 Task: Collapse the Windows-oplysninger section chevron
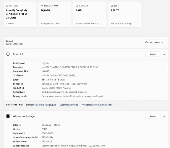[x=164, y=116]
